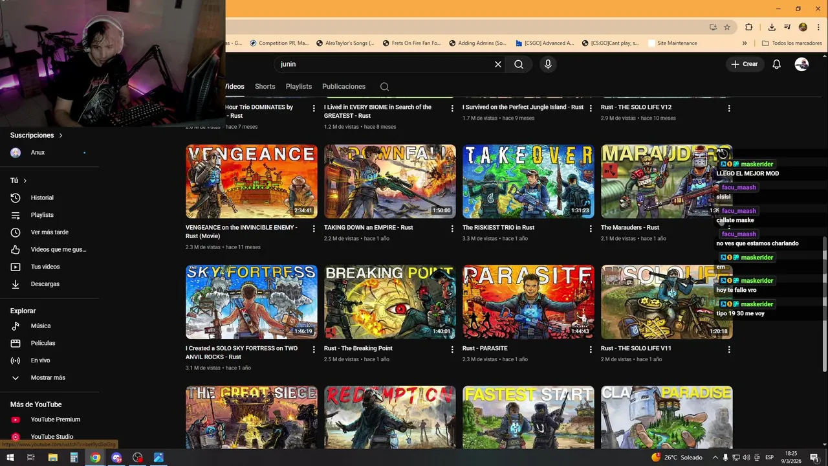Open options menu for Rust - The Breaking Point
This screenshot has width=828, height=466.
pos(452,349)
